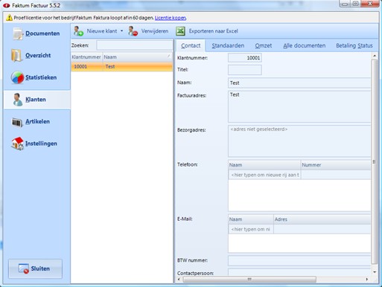382x287 pixels.
Task: Click the Exporteren naar Excel icon
Action: 181,31
